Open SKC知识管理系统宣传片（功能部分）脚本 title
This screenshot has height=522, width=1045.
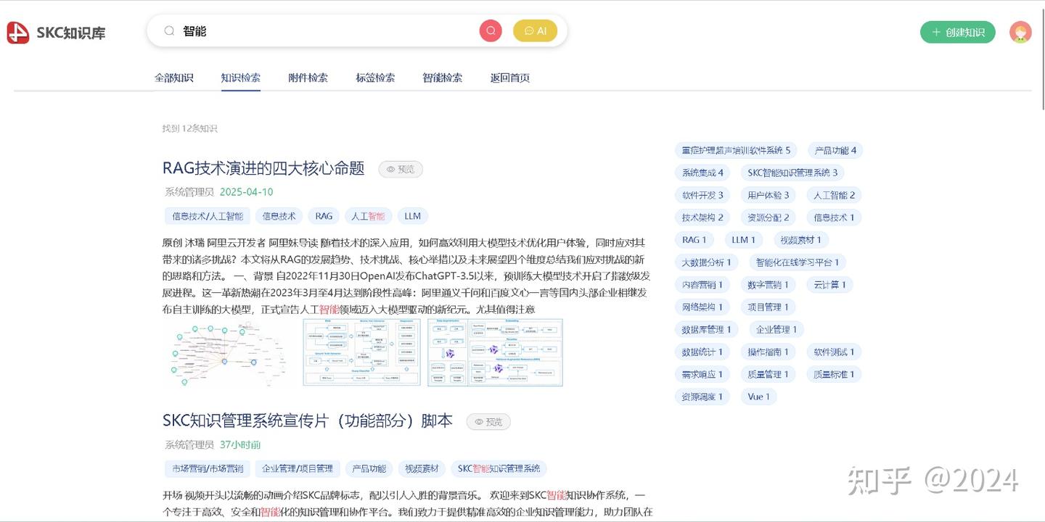308,420
